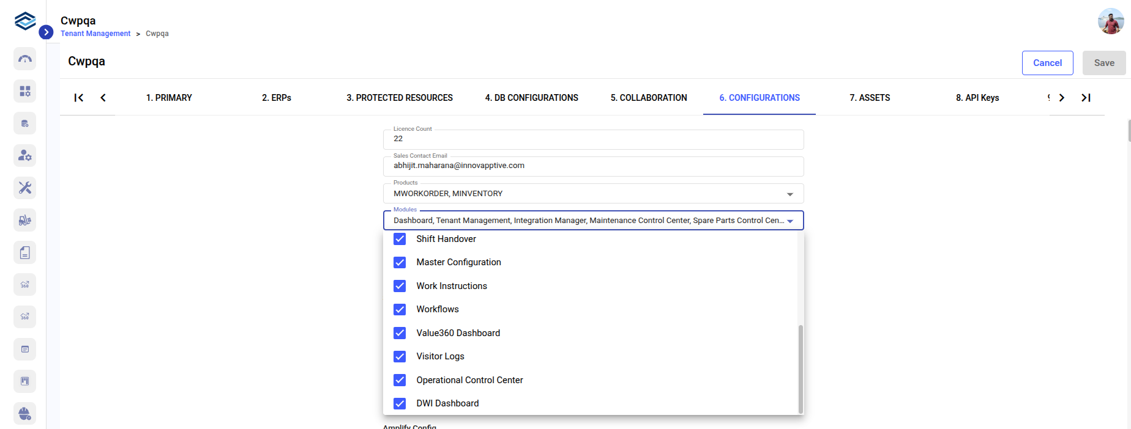Deselect the Visitor Logs module
The image size is (1131, 429).
coord(400,356)
